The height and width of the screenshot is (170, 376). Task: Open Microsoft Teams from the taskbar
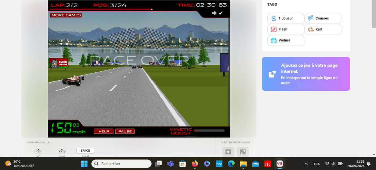170,164
